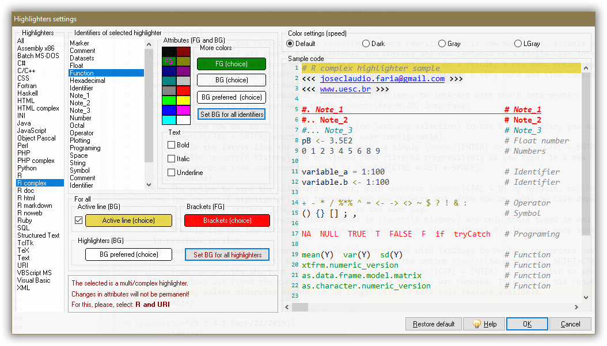Select Python in the Highlighters list

(x=27, y=168)
